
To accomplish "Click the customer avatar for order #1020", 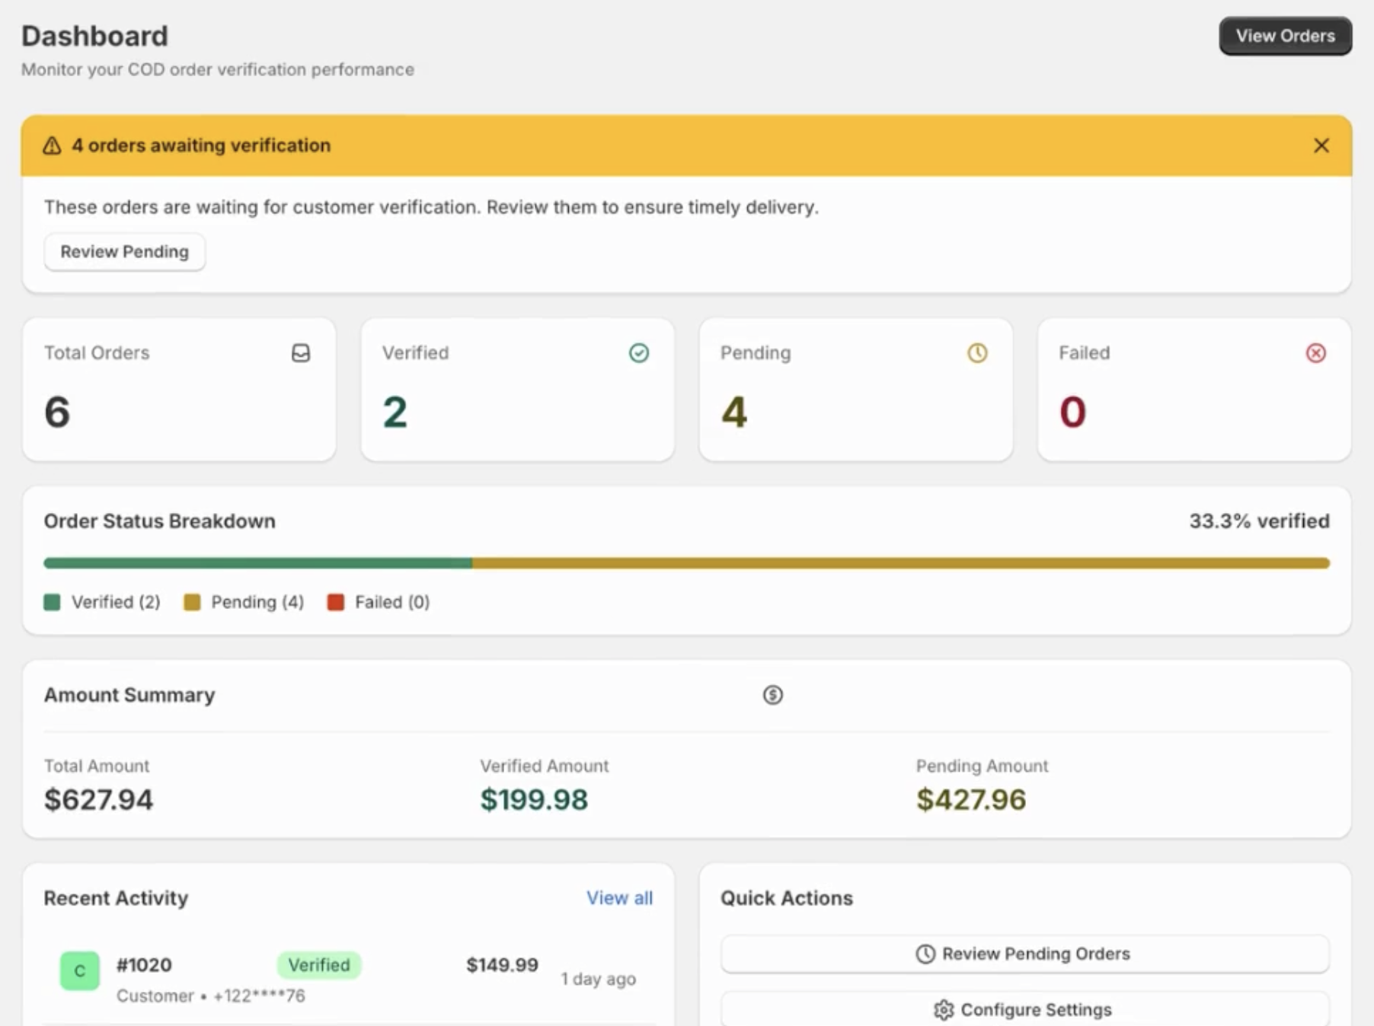I will point(80,970).
